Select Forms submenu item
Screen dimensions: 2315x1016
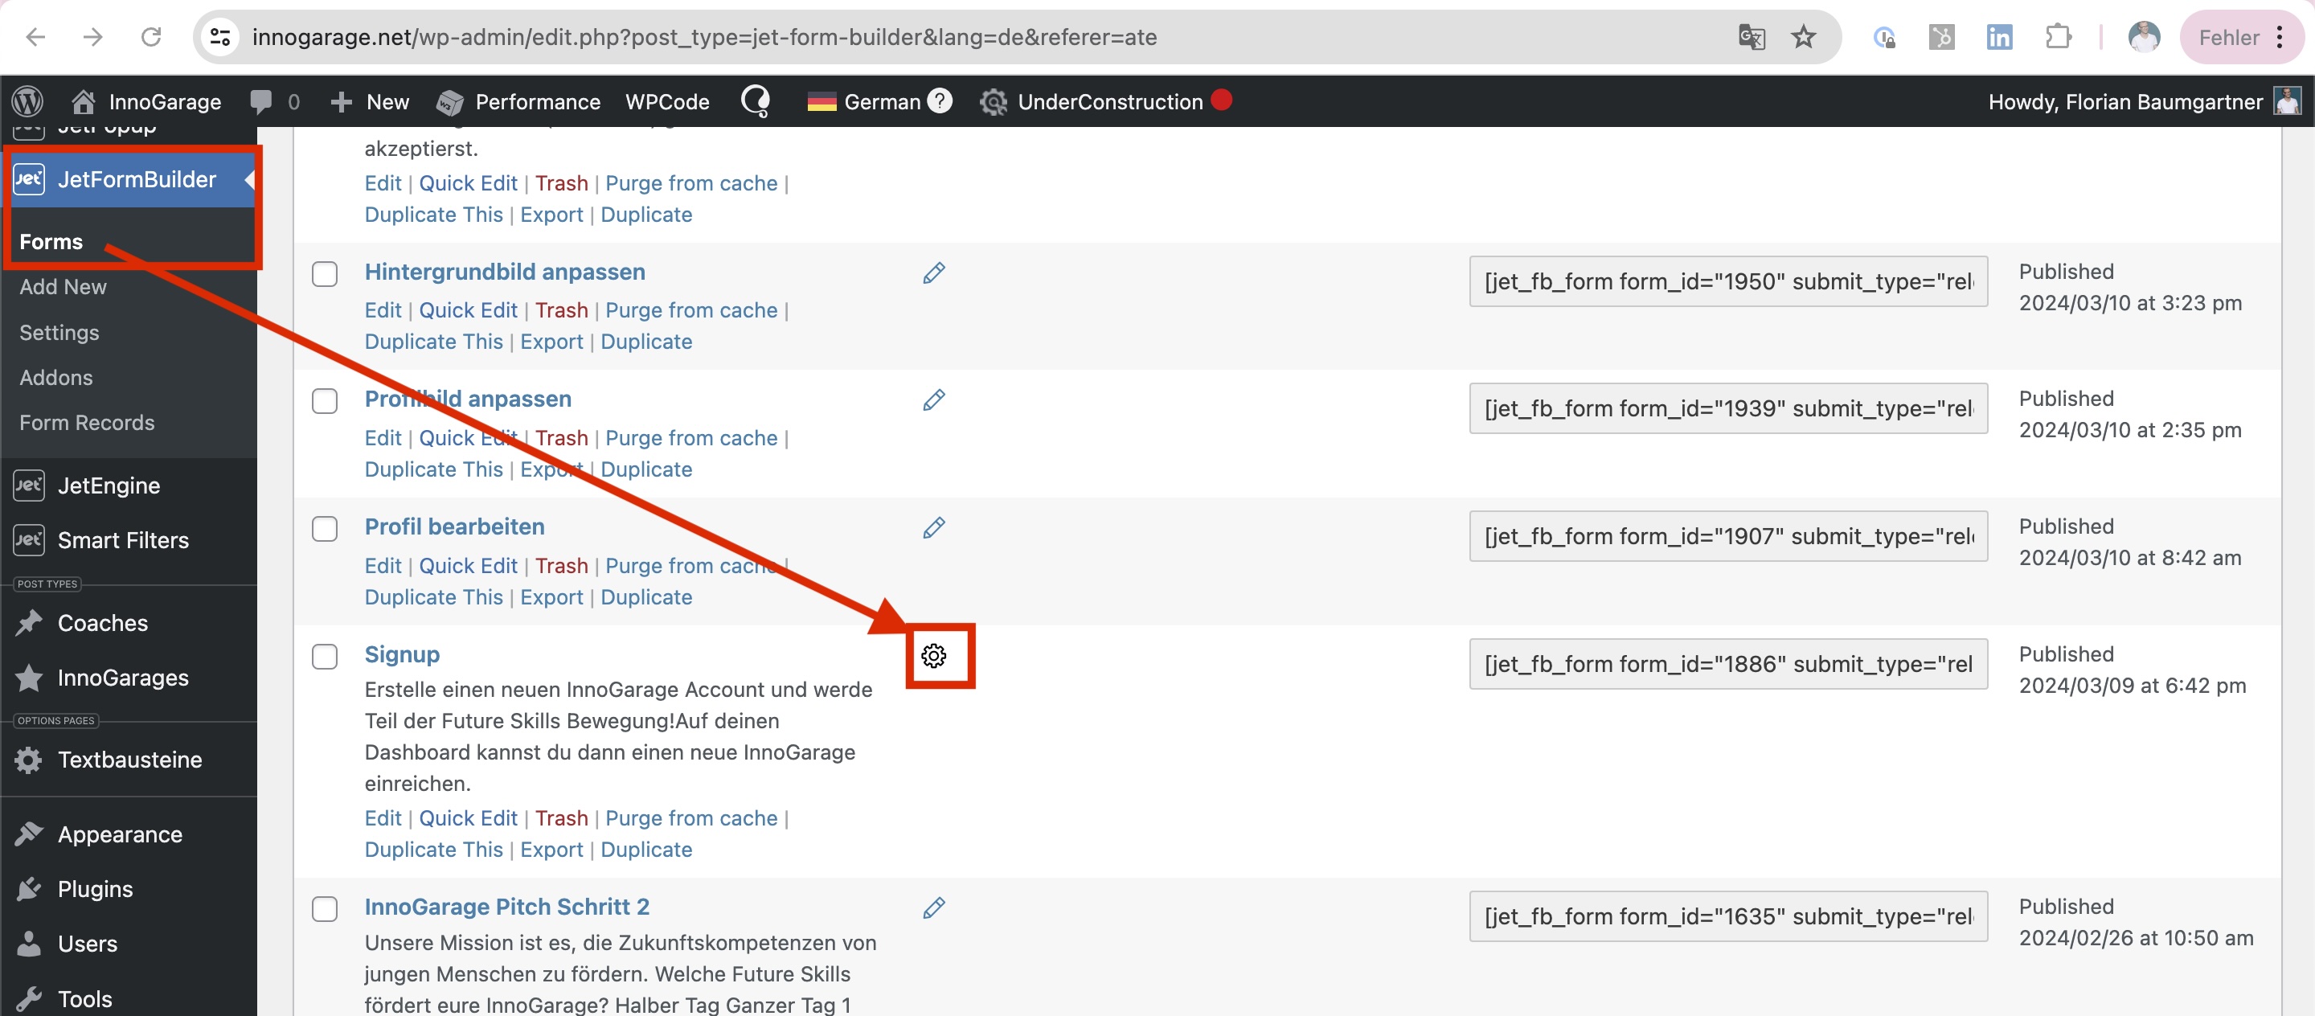(x=51, y=242)
